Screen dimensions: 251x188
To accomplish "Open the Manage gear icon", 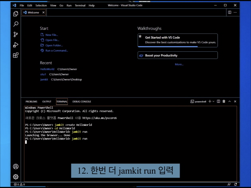I will click(16, 177).
